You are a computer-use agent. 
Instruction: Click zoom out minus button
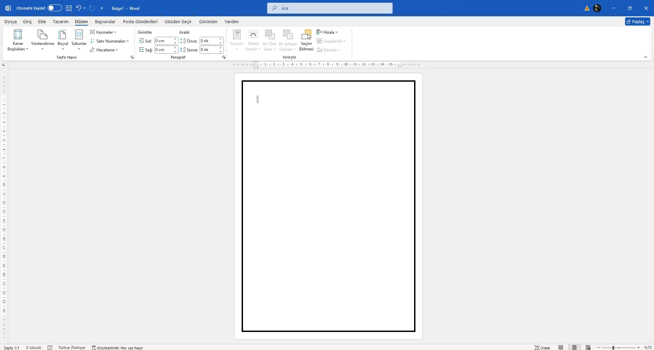[x=598, y=348]
